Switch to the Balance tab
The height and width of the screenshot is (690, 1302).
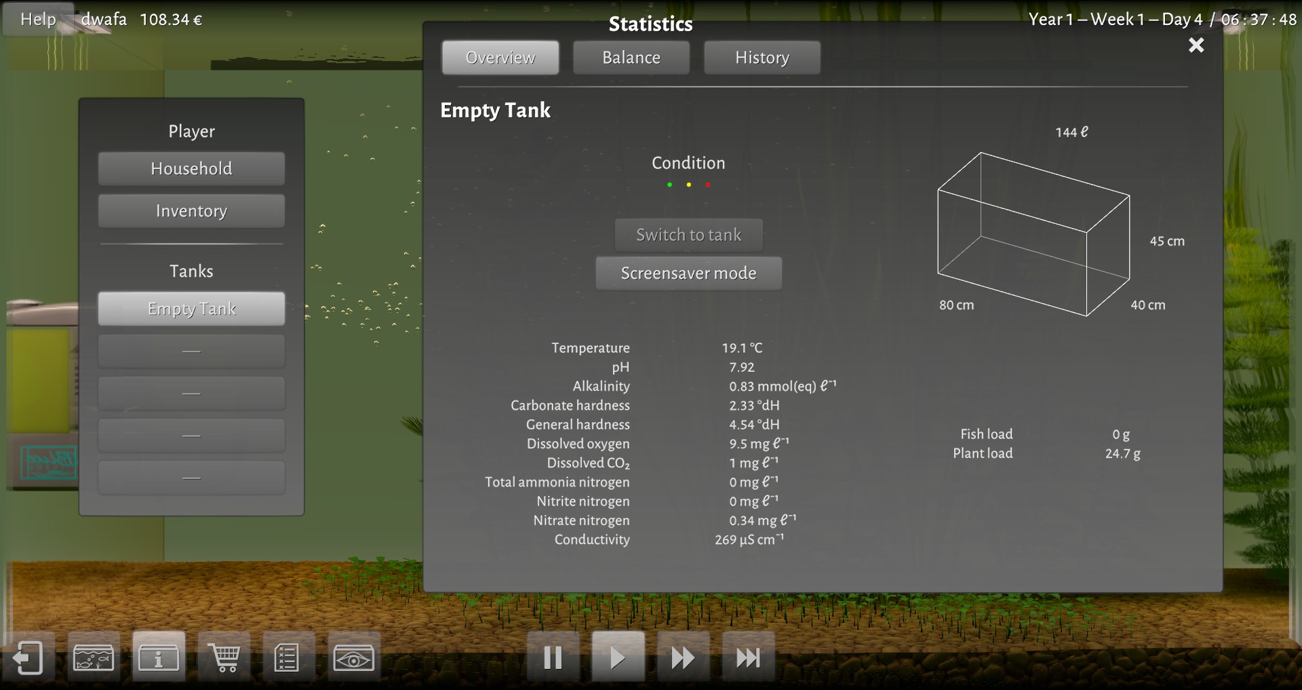click(631, 58)
